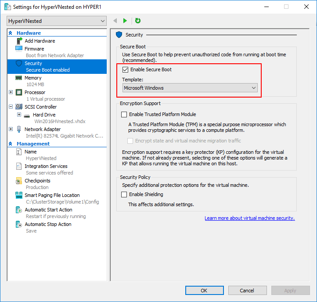
Task: Open Learn more about virtual machine security link
Action: point(250,218)
